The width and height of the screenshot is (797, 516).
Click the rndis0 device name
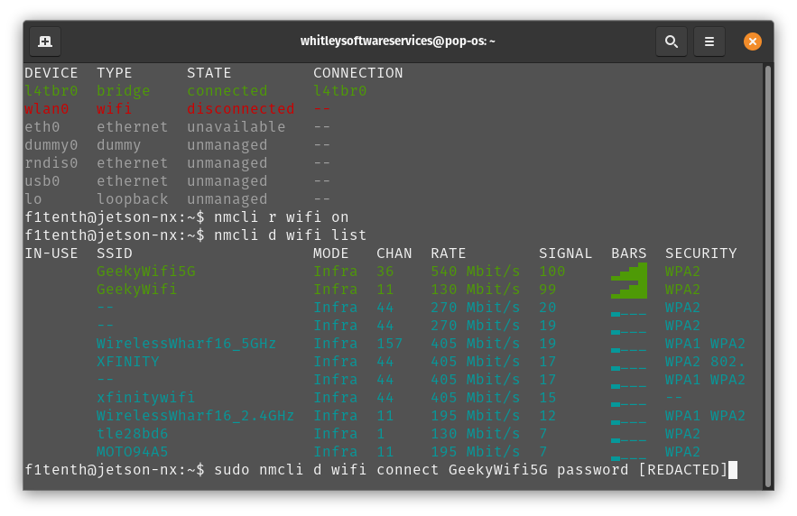pos(51,162)
